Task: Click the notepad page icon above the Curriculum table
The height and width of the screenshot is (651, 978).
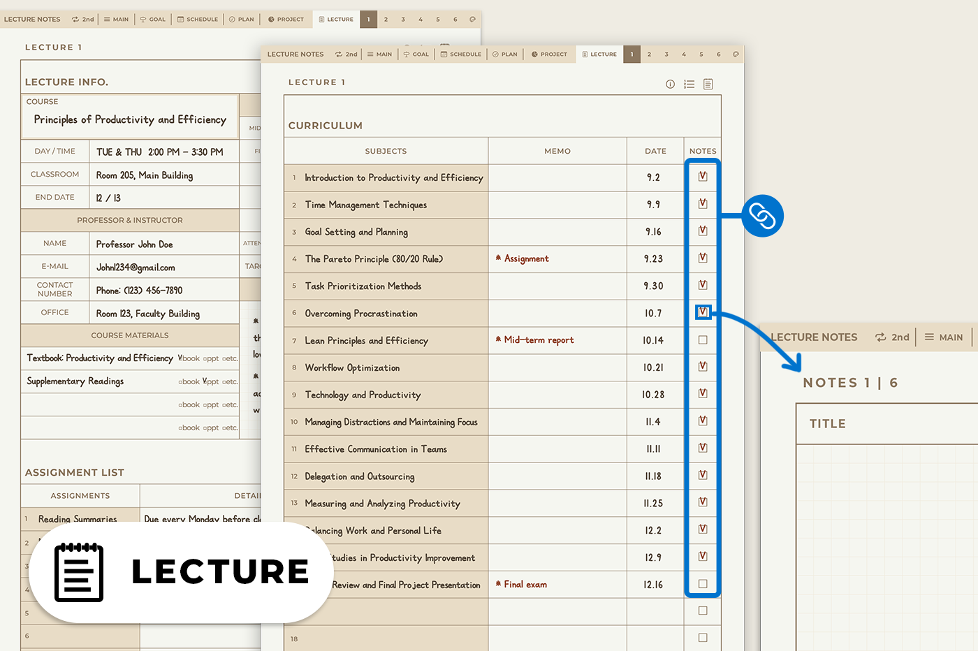Action: [x=708, y=84]
